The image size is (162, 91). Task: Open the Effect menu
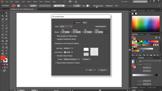[35, 2]
